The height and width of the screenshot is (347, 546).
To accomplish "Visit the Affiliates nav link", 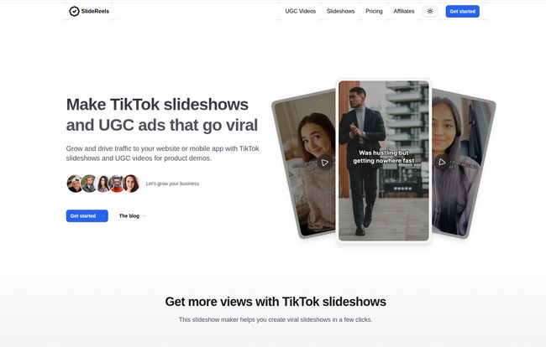I will (404, 11).
